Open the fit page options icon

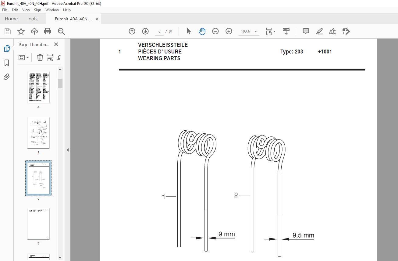(270, 31)
